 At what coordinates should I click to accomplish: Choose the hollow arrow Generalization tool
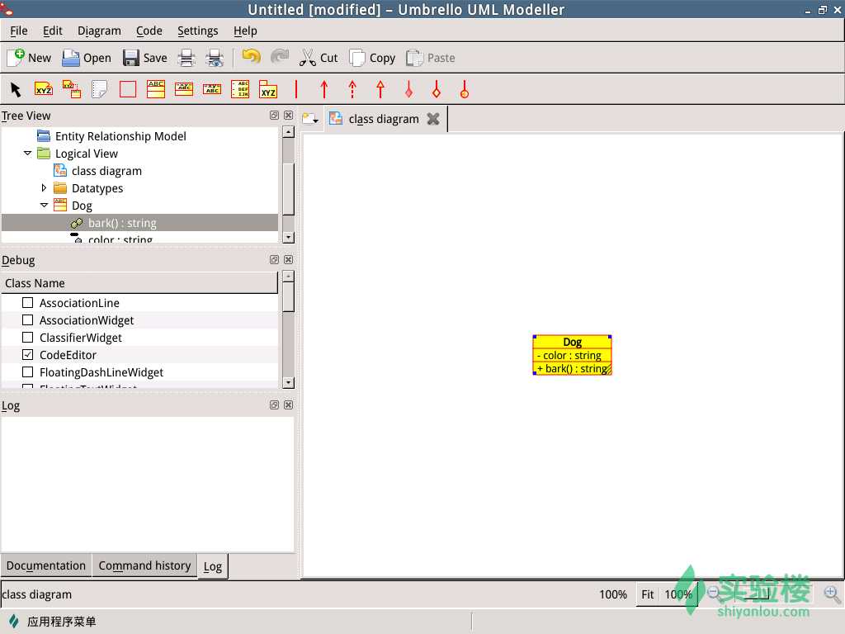click(380, 89)
